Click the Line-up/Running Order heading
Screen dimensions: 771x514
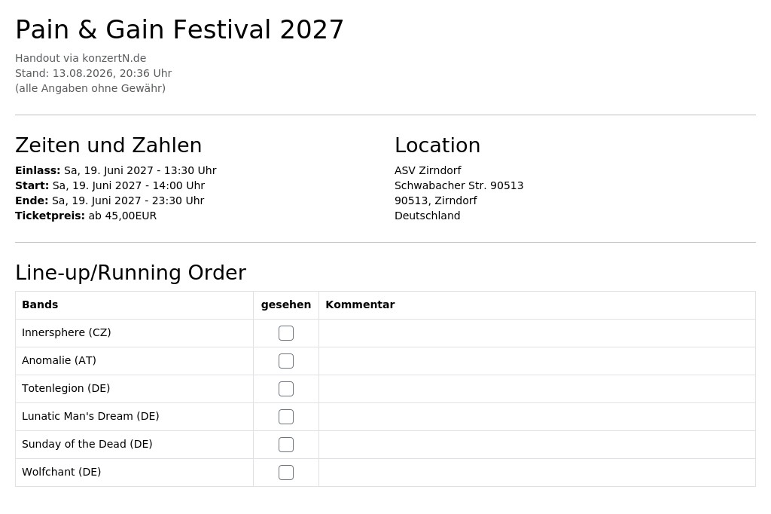tap(131, 273)
